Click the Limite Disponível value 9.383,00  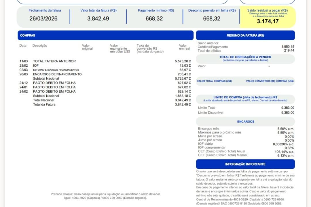pyautogui.click(x=287, y=112)
